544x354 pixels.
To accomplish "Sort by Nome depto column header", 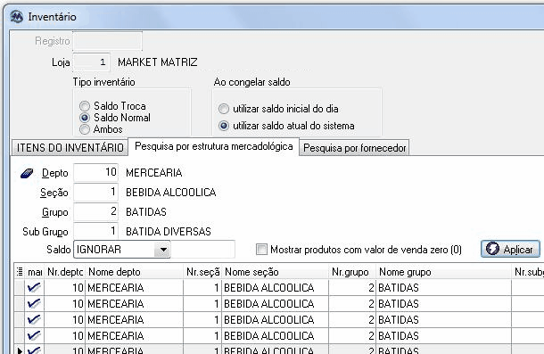I will (x=134, y=272).
